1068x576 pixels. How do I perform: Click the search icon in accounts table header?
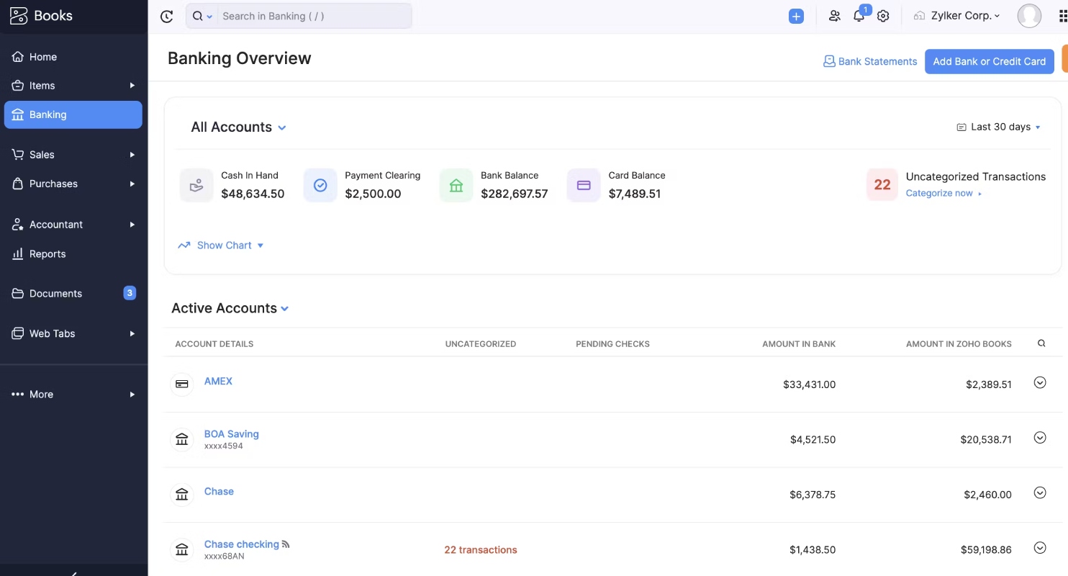click(x=1041, y=343)
